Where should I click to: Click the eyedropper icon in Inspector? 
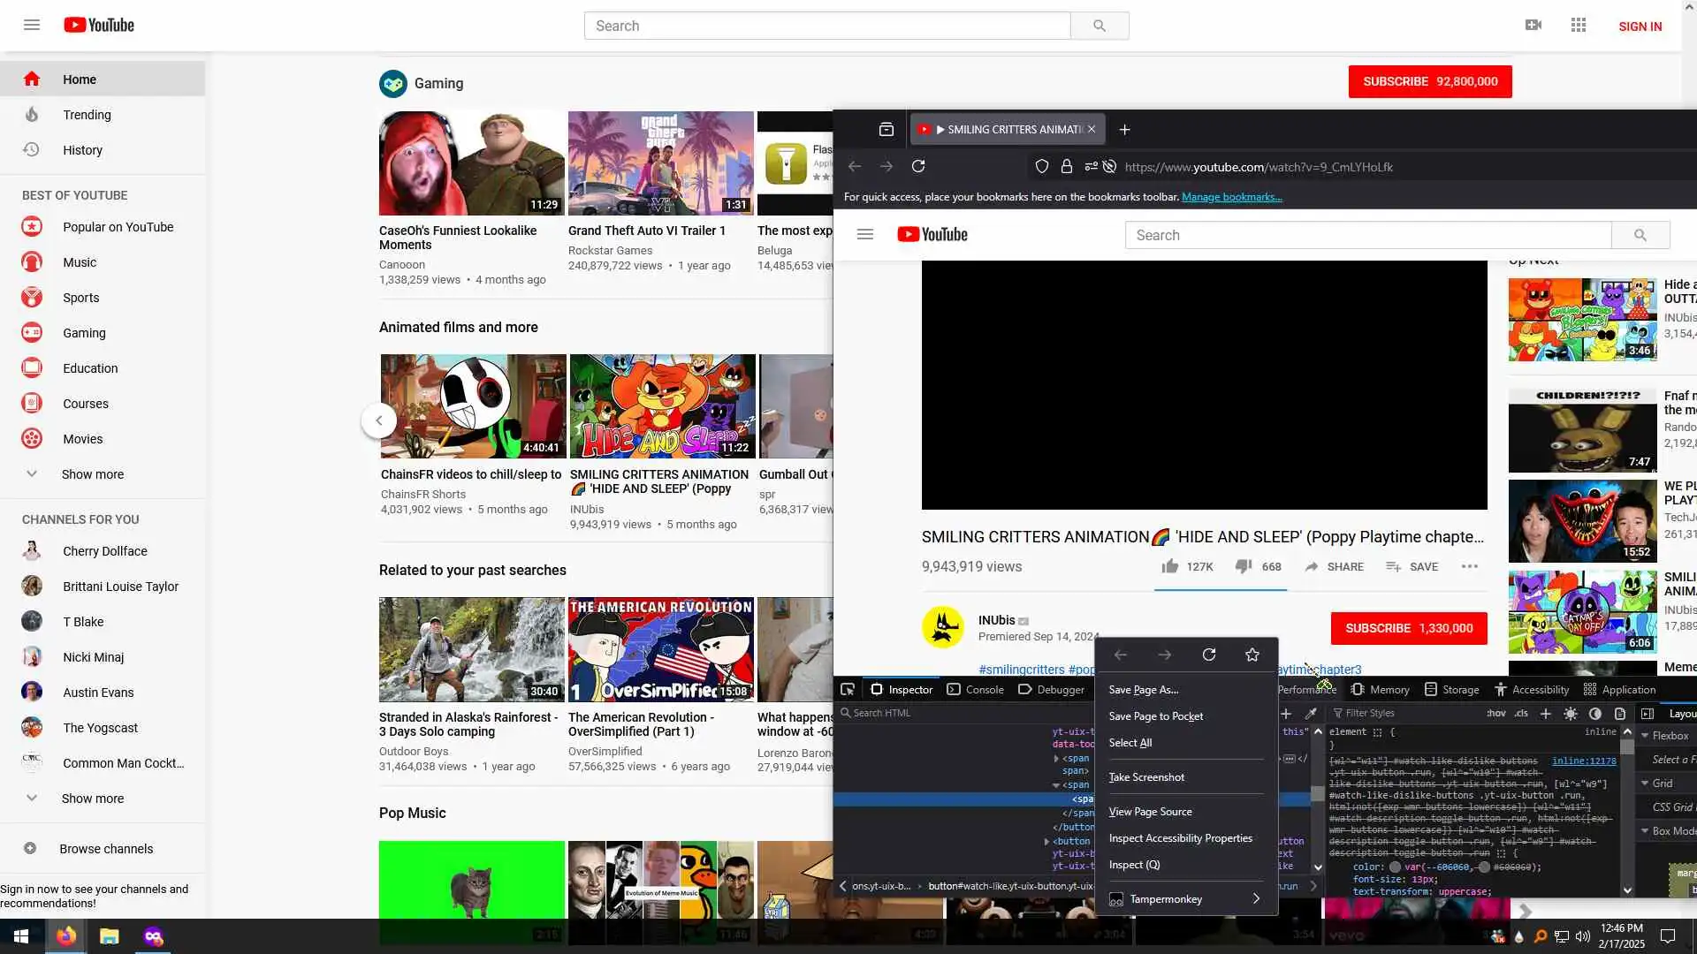click(1311, 714)
